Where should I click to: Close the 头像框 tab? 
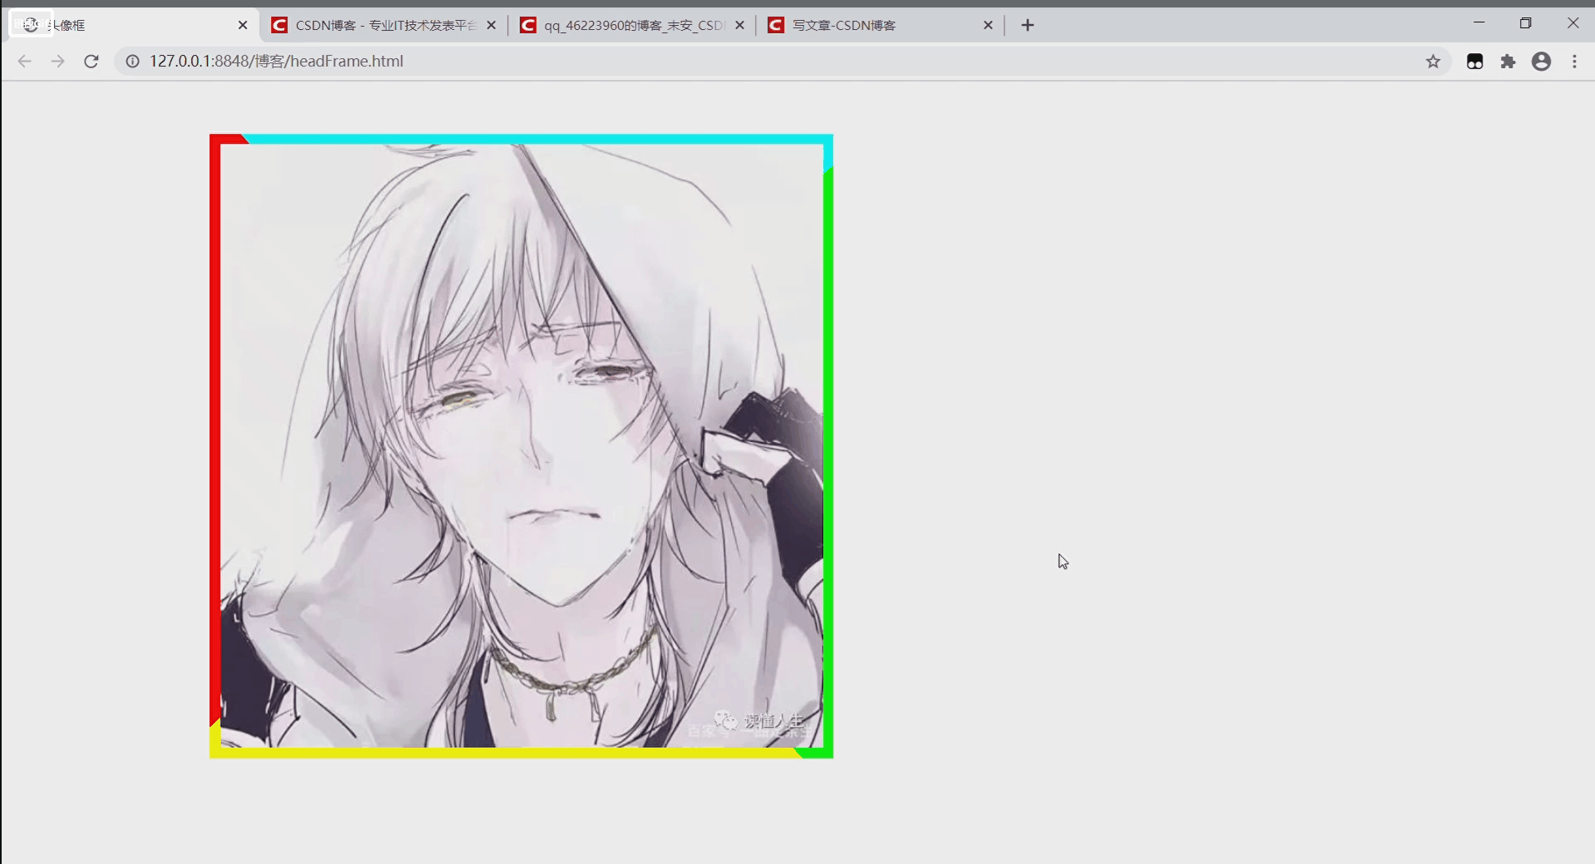[x=243, y=25]
